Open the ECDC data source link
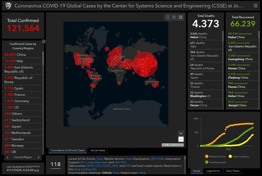 point(107,166)
